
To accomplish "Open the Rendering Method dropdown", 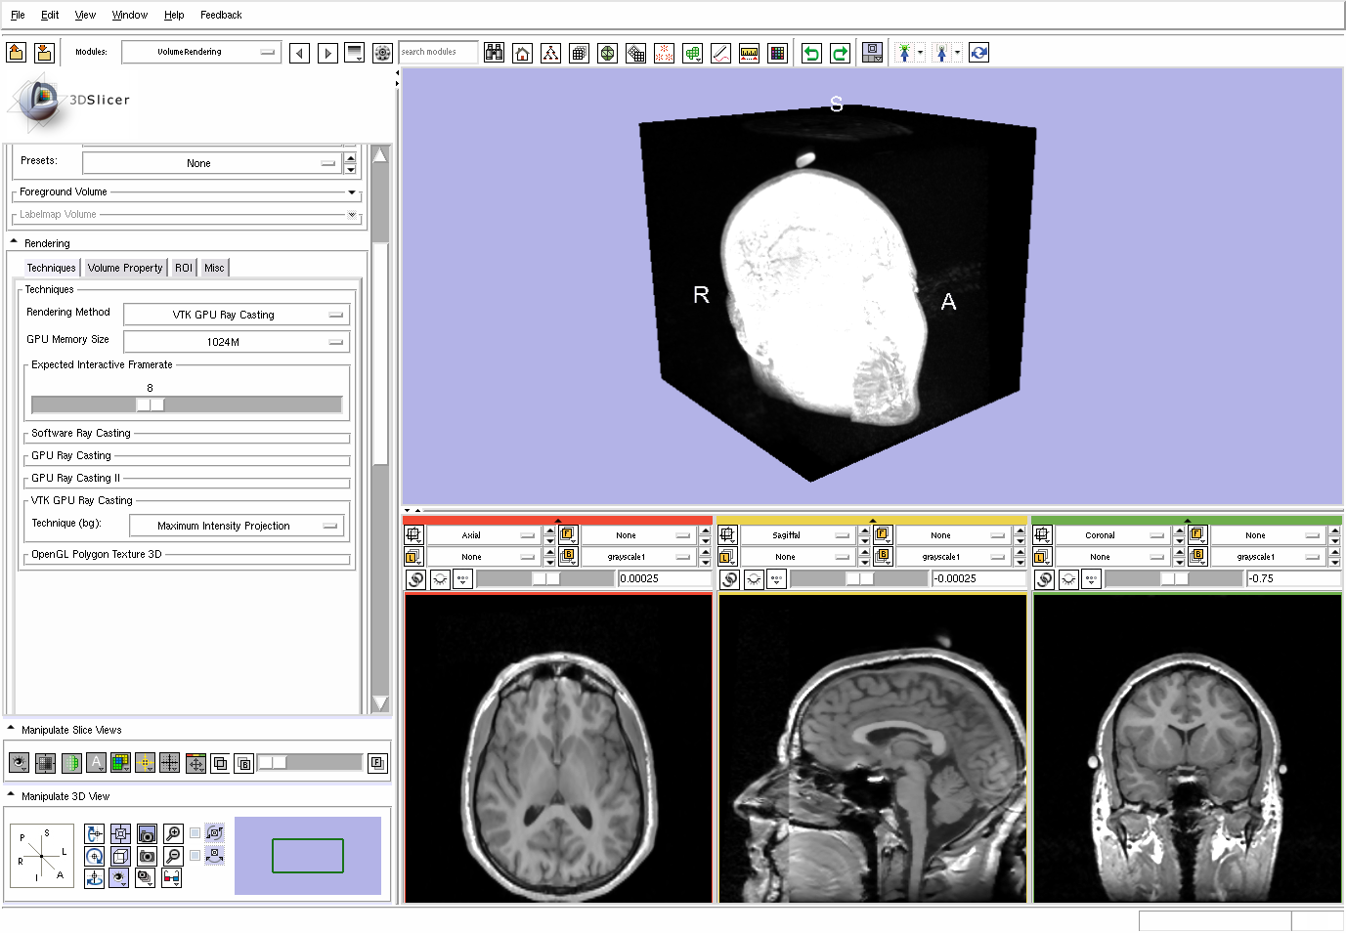I will click(x=237, y=315).
